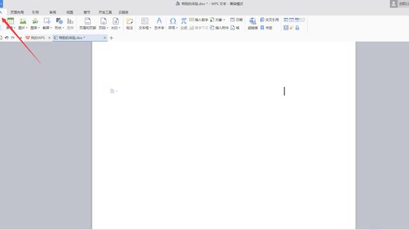Image resolution: width=409 pixels, height=230 pixels.
Task: Switch to the 页面布局 (Page Layout) tab
Action: (17, 12)
